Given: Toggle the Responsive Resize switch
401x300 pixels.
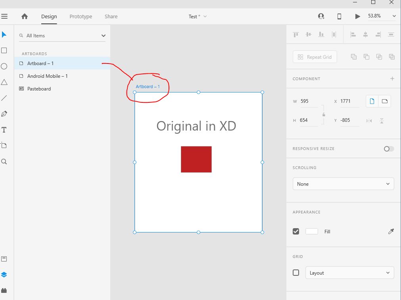Looking at the screenshot, I should tap(388, 149).
